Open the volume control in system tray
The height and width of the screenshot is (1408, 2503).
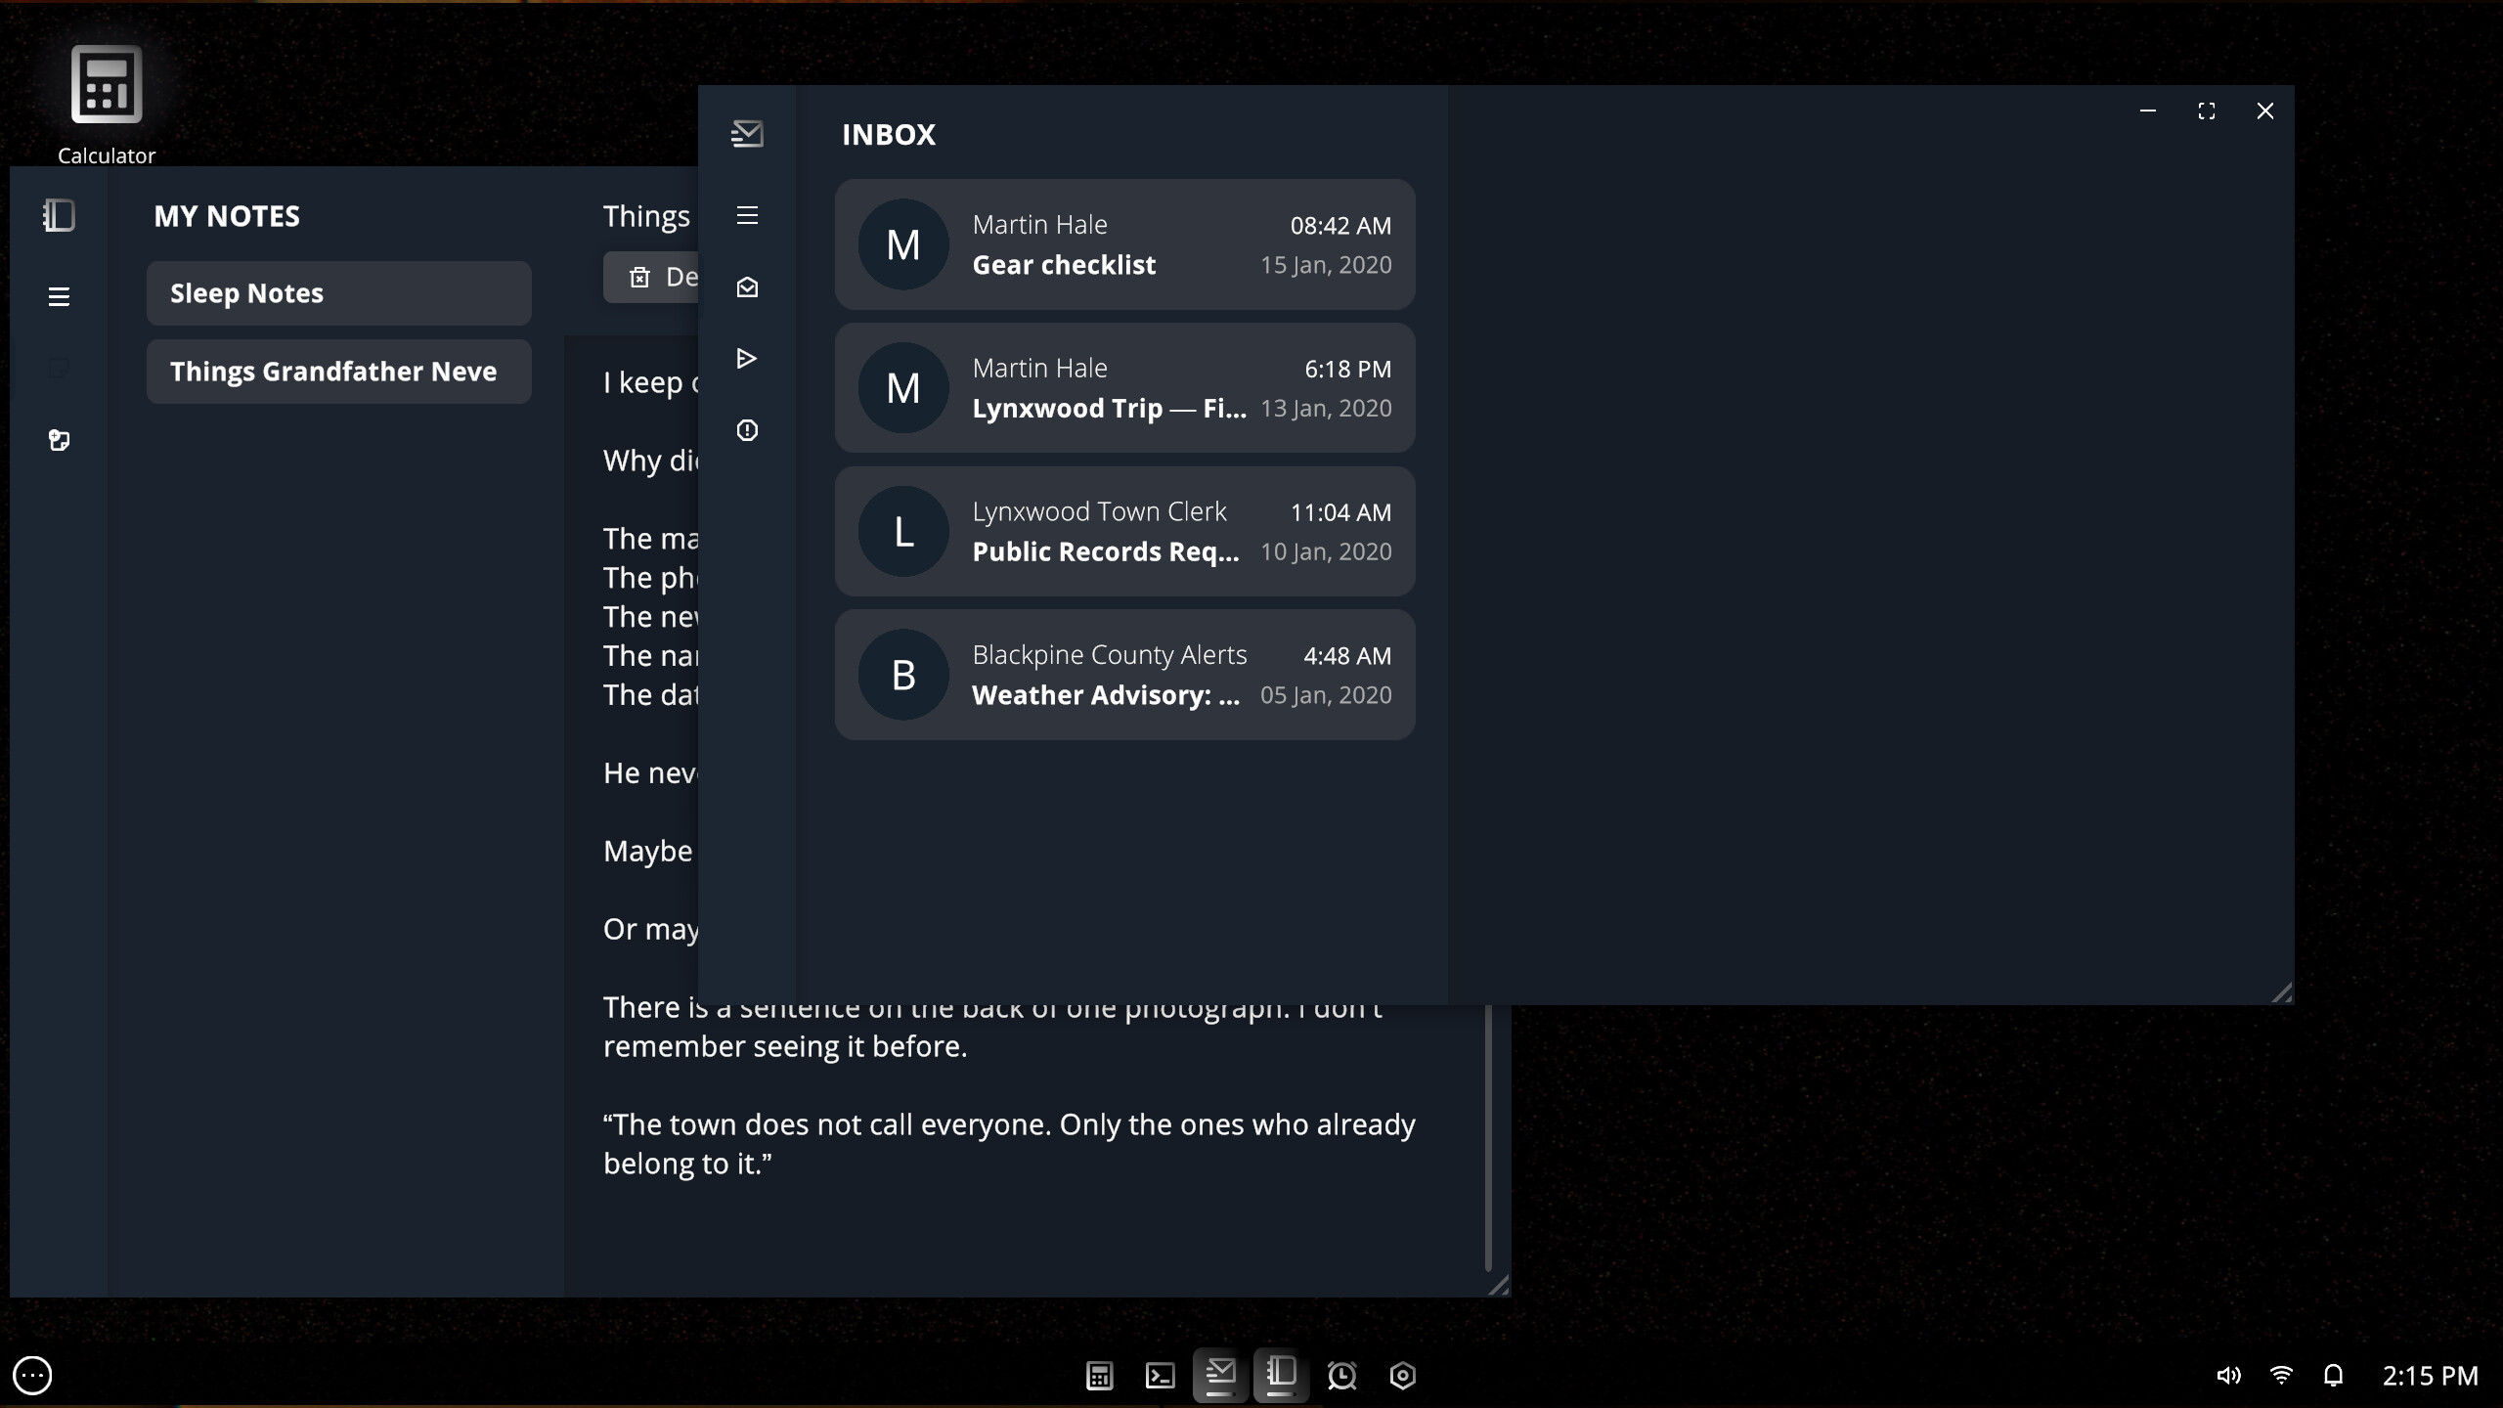[2228, 1376]
